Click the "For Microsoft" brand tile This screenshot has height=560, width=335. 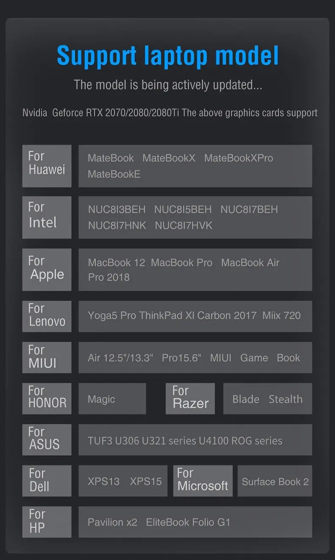pos(203,481)
